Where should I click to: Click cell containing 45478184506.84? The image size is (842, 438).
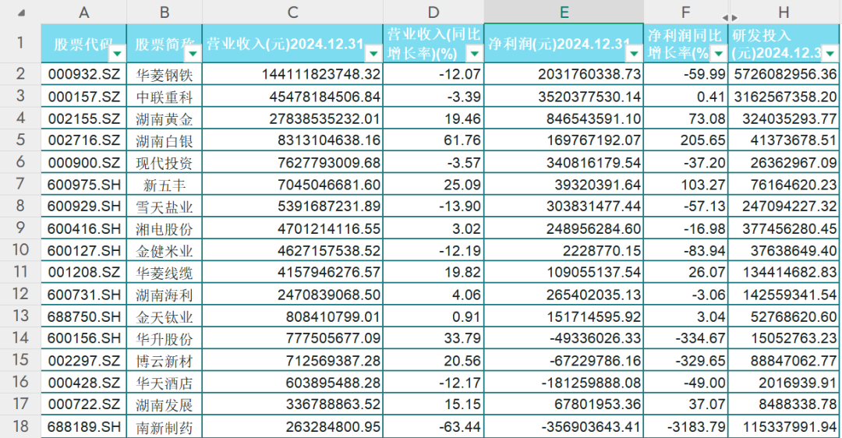click(292, 97)
